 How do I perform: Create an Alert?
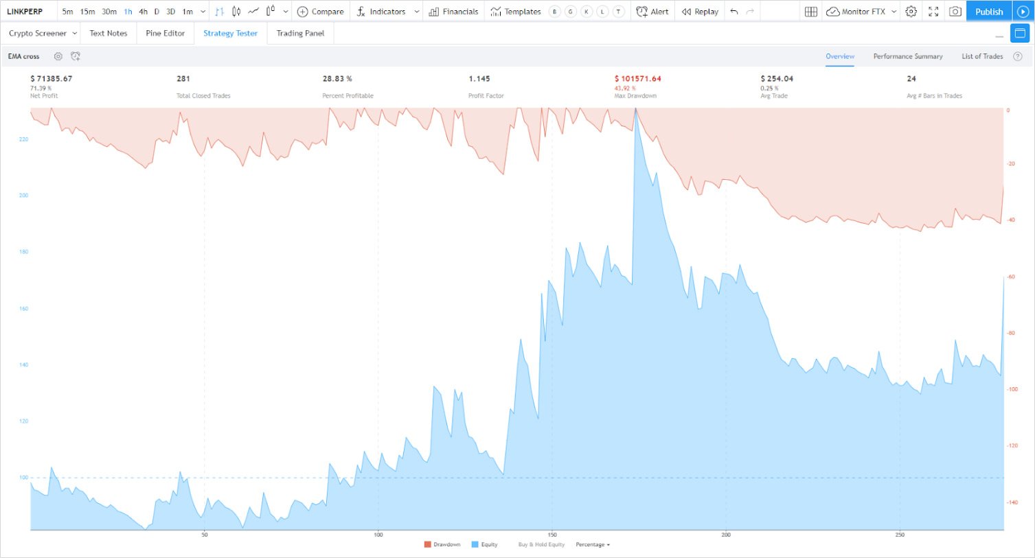(x=652, y=12)
